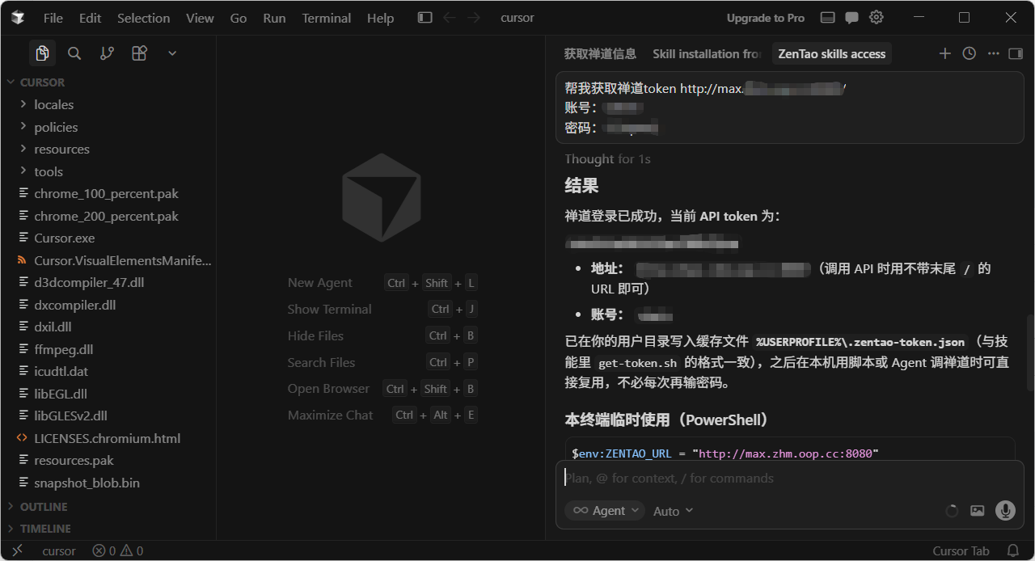Click Upgrade to Pro button
Viewport: 1035px width, 561px height.
pos(766,18)
